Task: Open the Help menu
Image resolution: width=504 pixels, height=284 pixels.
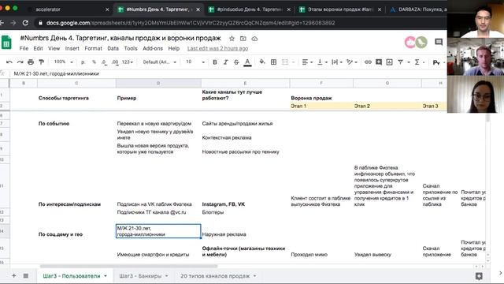Action: [x=174, y=48]
